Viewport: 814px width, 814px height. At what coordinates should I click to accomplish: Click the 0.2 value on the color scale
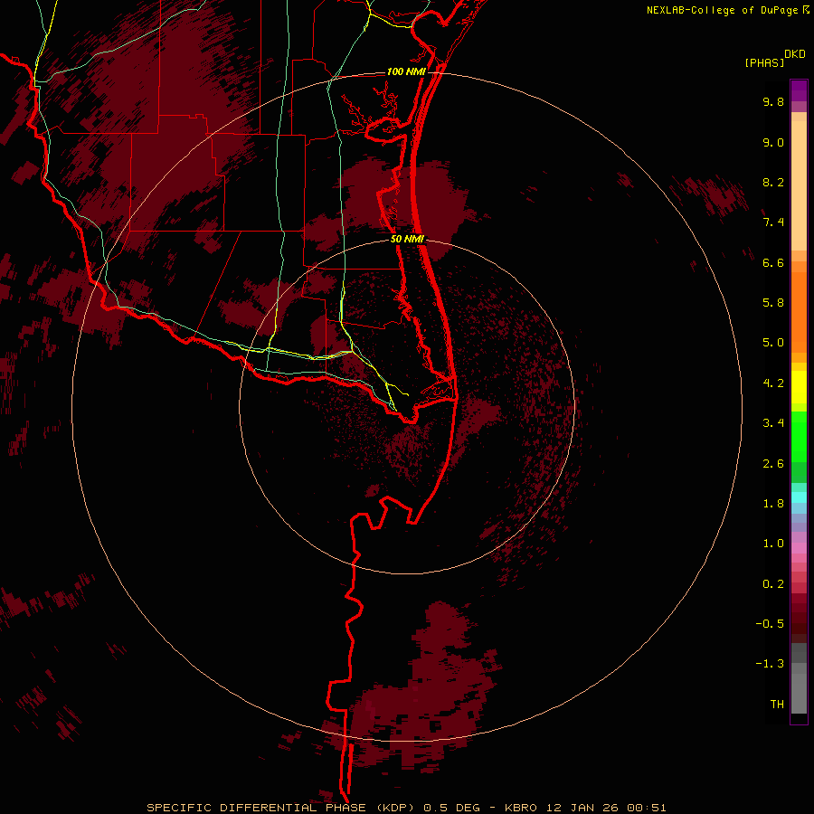tap(773, 584)
